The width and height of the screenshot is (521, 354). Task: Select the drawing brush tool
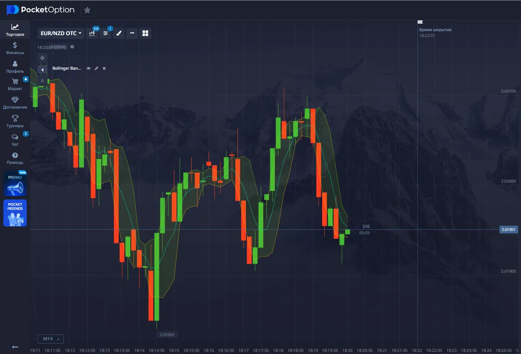119,33
